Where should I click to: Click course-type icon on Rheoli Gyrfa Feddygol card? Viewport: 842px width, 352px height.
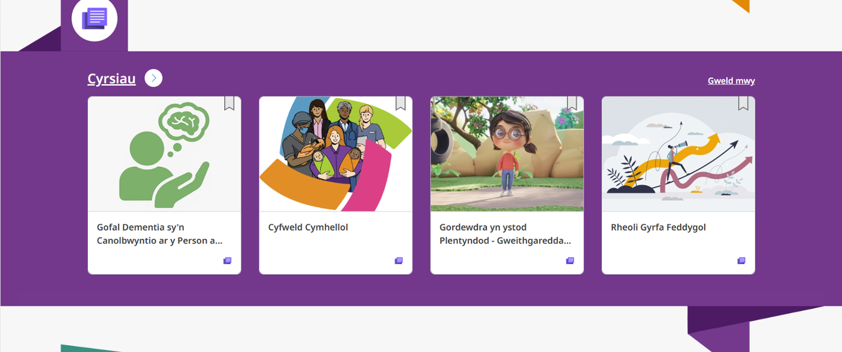741,261
